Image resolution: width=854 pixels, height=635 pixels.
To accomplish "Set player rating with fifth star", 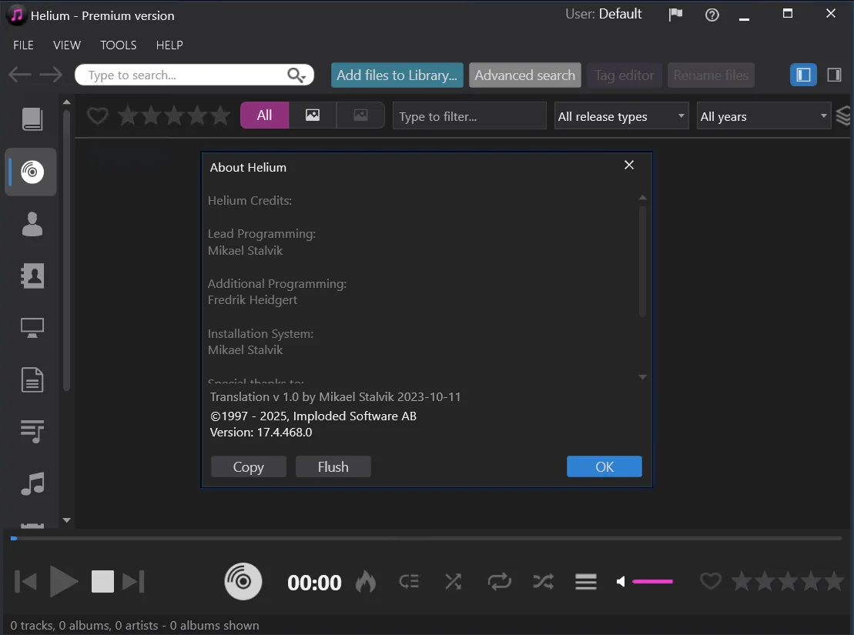I will point(835,581).
